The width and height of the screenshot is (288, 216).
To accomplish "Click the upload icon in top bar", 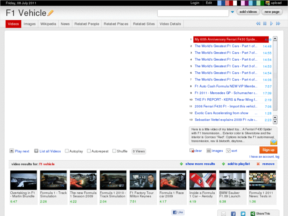I will (x=268, y=3).
